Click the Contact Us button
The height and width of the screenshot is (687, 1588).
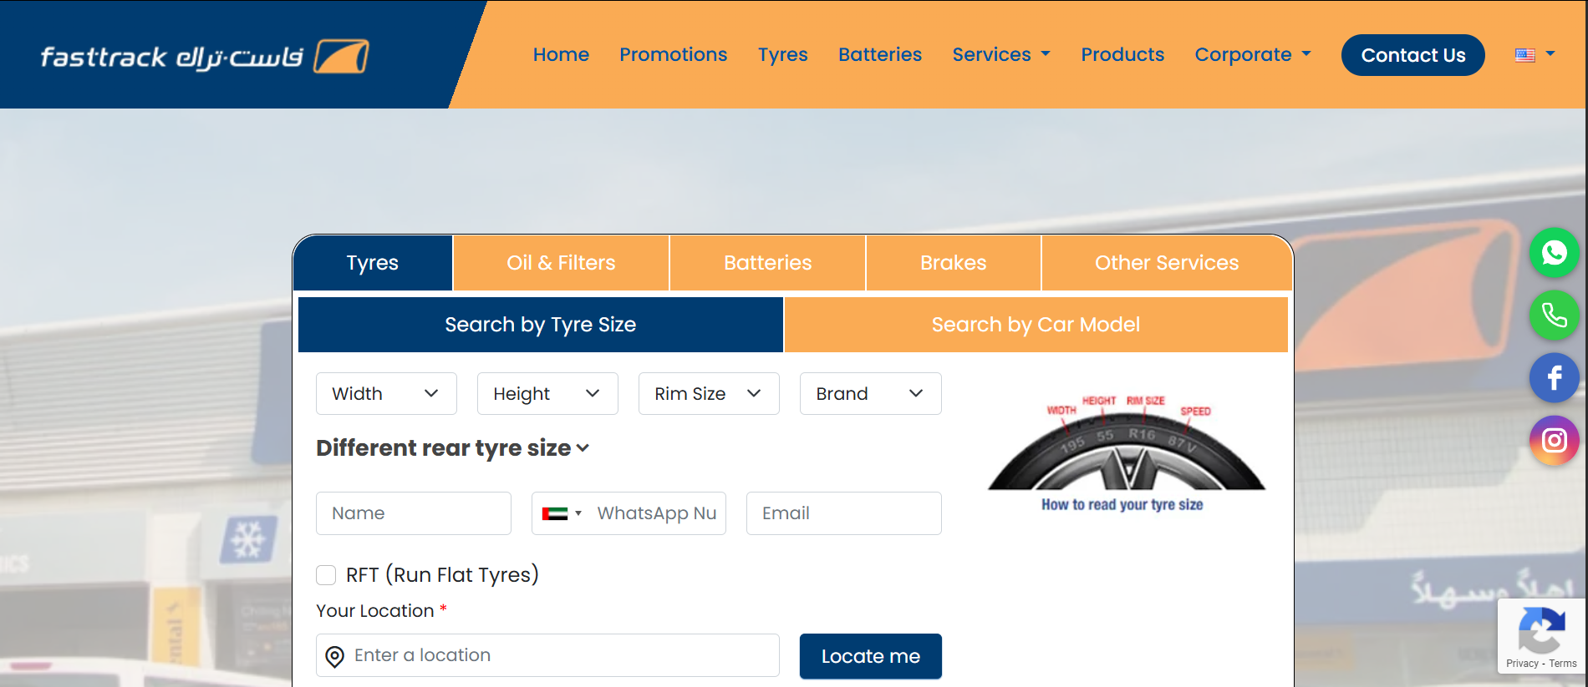[x=1413, y=55]
